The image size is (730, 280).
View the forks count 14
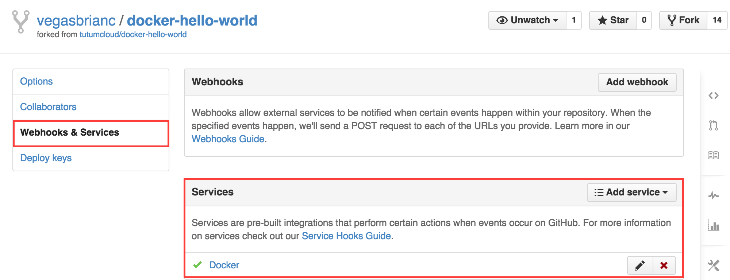coord(717,20)
